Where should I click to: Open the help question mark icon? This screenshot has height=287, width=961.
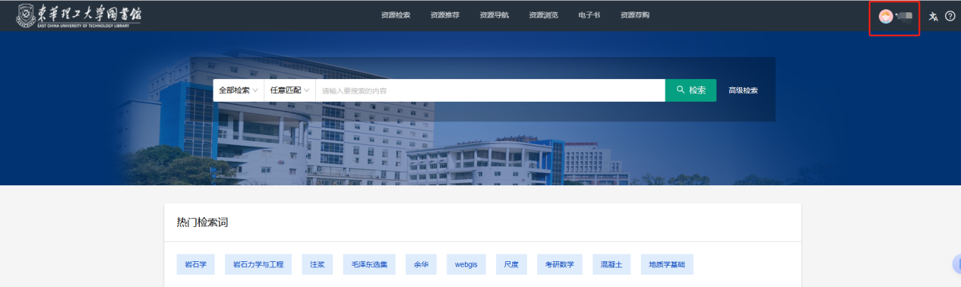click(x=950, y=16)
